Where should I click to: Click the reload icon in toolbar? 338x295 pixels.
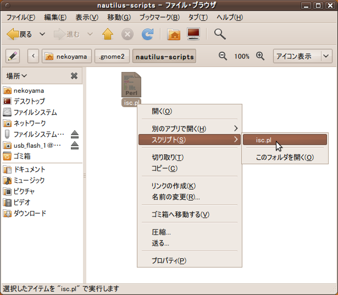click(147, 35)
